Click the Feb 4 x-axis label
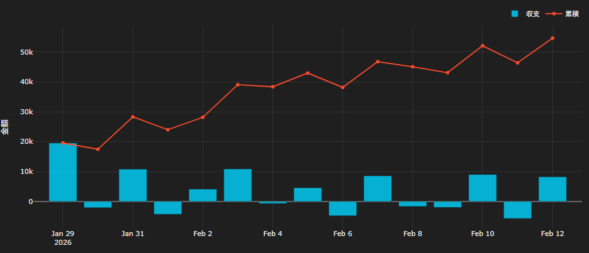The image size is (589, 253). coord(272,234)
